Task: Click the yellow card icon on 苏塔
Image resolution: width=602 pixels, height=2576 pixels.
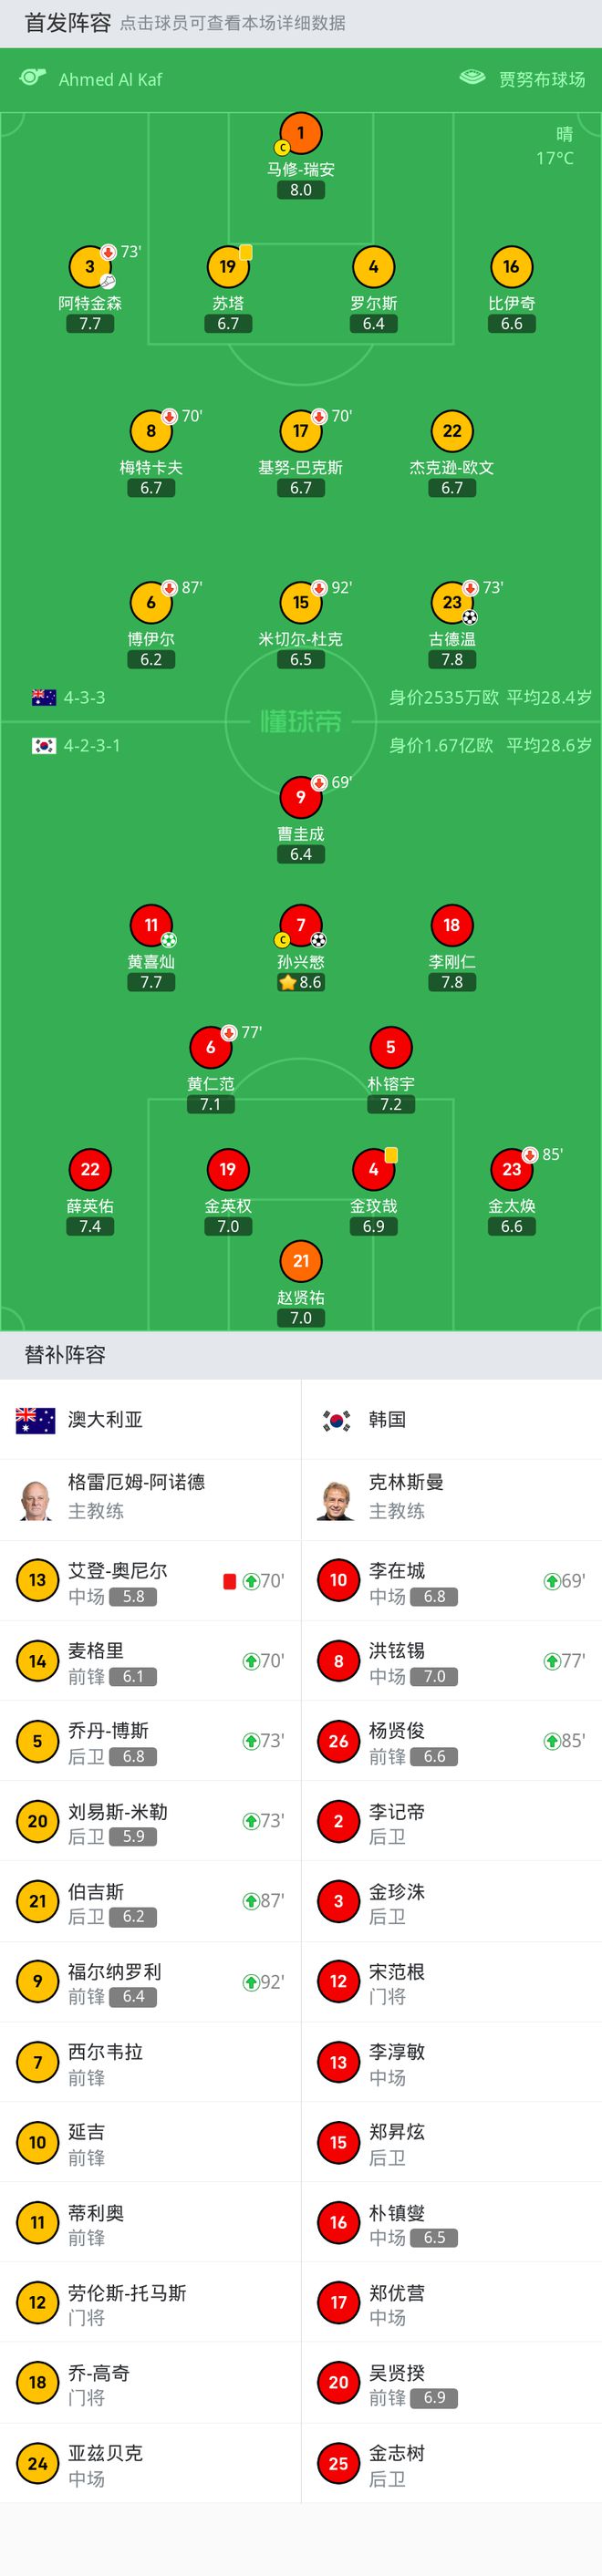Action: pos(245,253)
